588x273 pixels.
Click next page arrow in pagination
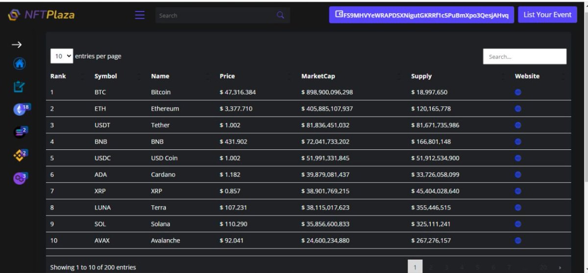[x=560, y=267]
